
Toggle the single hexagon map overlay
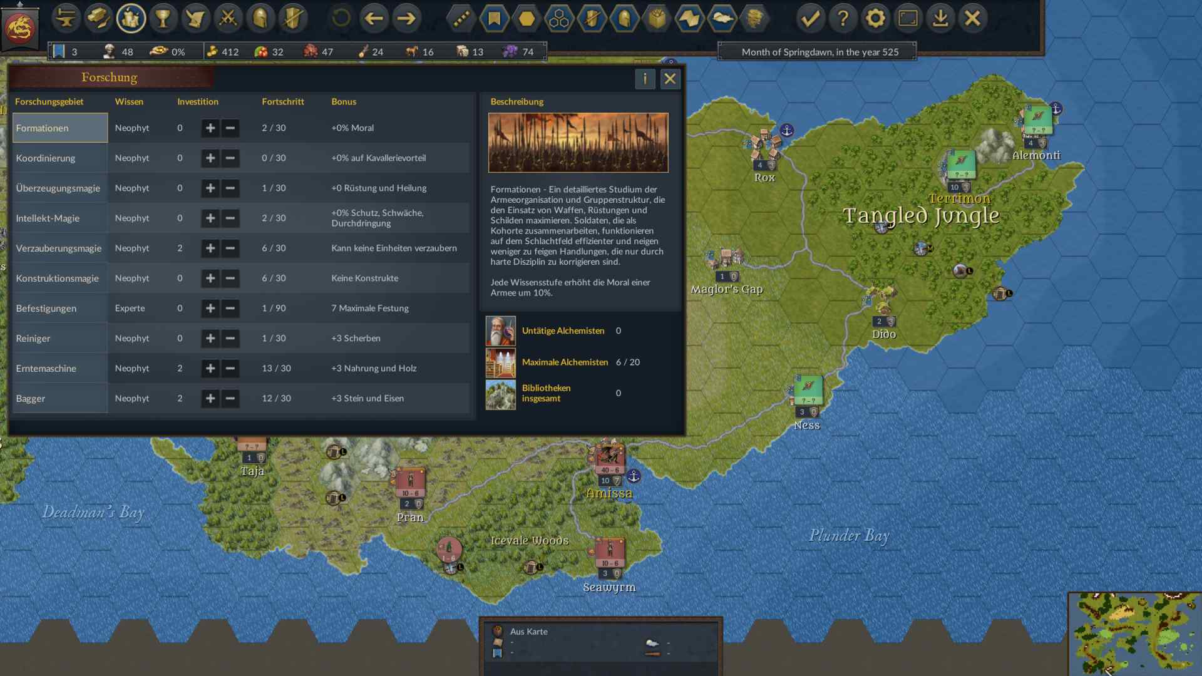pos(527,18)
